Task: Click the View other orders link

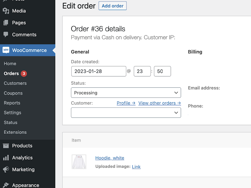Action: 159,103
